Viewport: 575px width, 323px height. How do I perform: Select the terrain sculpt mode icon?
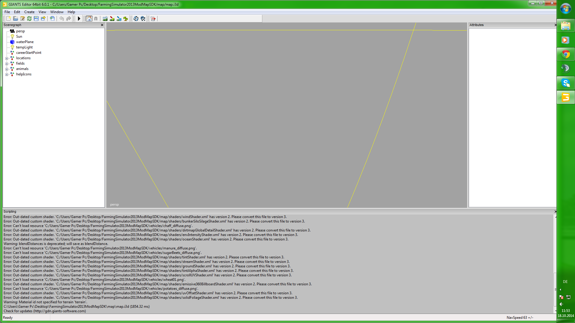pos(105,19)
